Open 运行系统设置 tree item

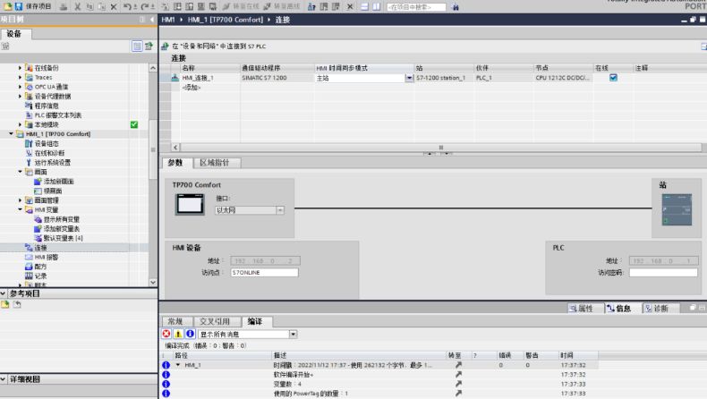click(x=52, y=162)
